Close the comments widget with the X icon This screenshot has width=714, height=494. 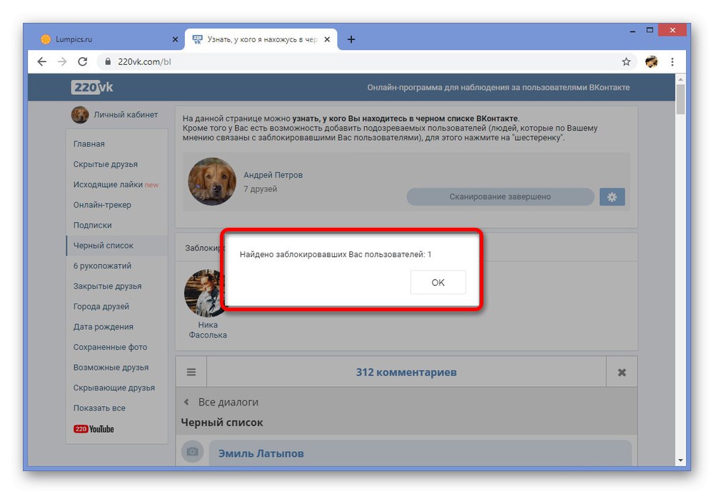[x=622, y=373]
